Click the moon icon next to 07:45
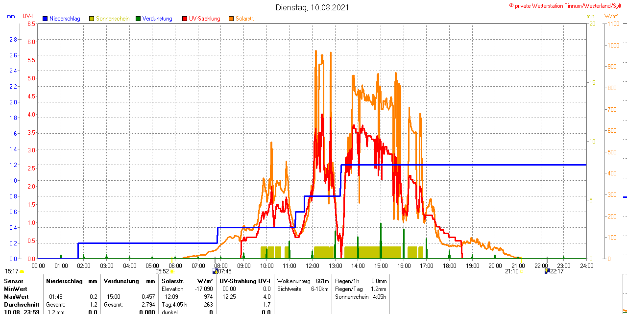The height and width of the screenshot is (314, 627). 215,271
